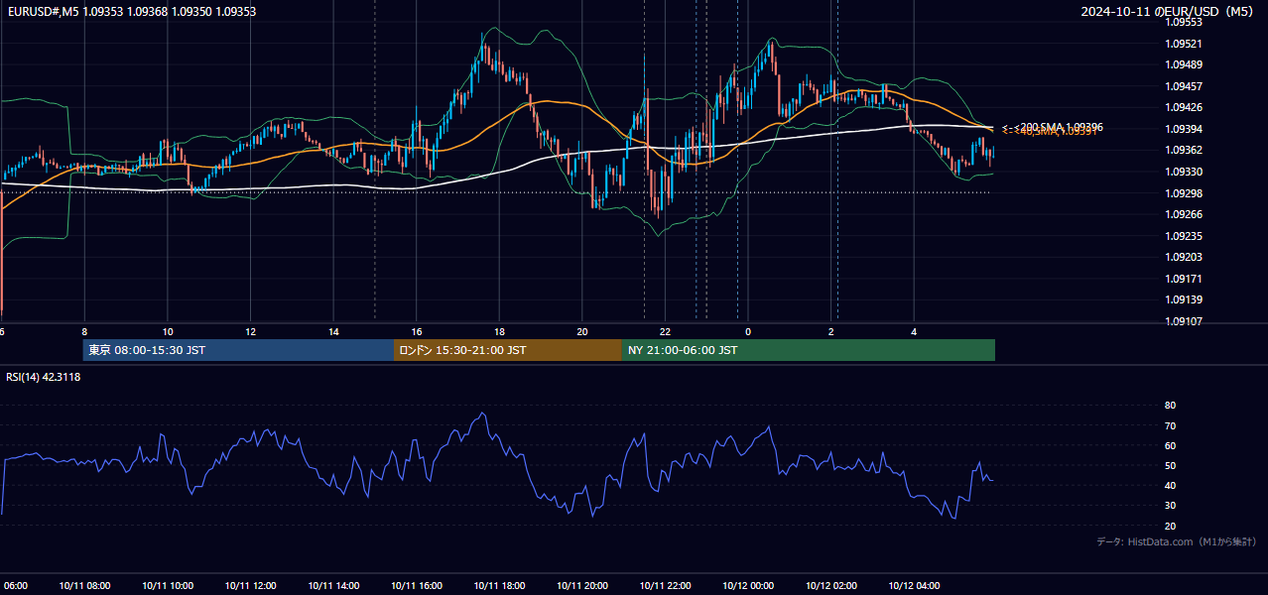The width and height of the screenshot is (1268, 595).
Task: Click hour label 2 under price chart
Action: 831,331
